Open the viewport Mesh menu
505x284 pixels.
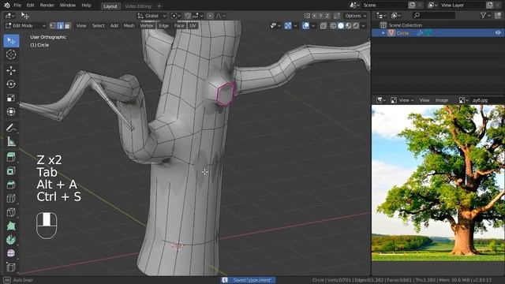coord(129,26)
